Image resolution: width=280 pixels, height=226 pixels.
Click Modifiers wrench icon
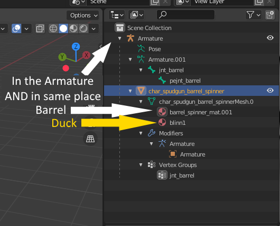click(152, 133)
